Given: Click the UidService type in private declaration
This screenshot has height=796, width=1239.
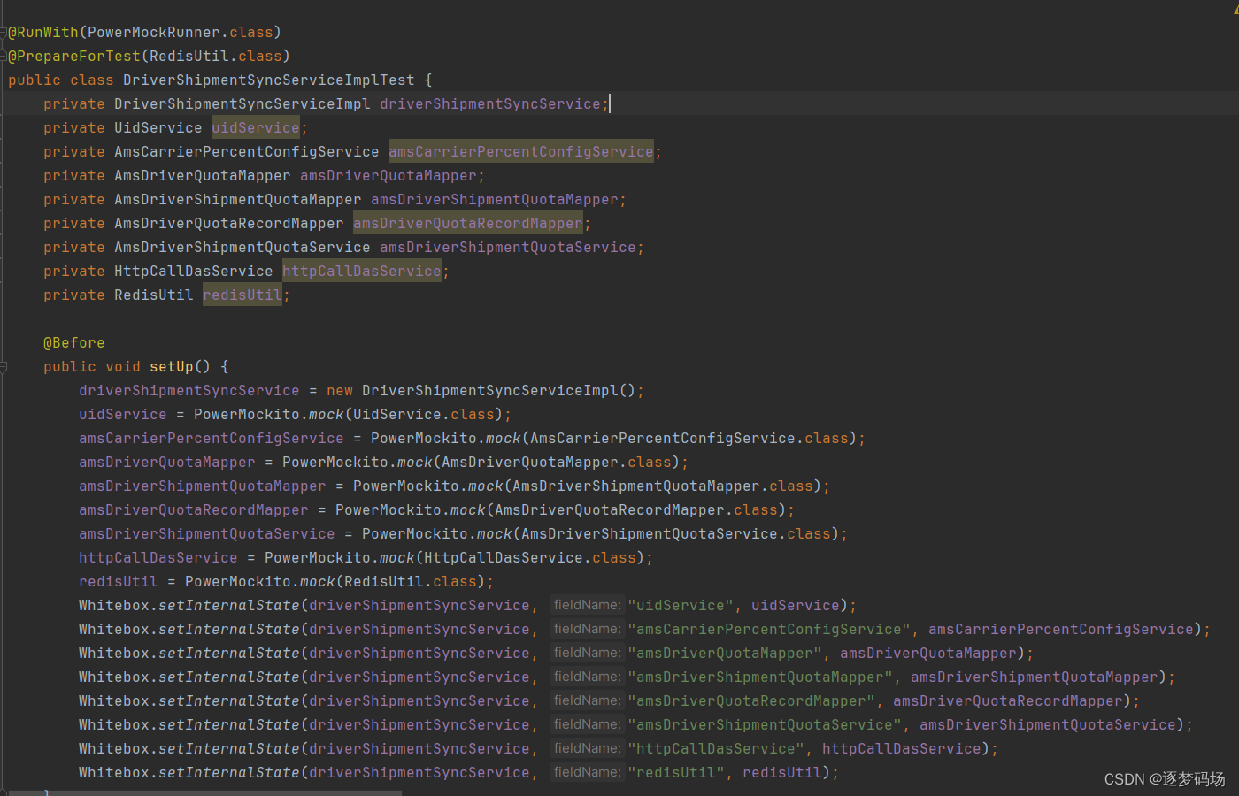Looking at the screenshot, I should tap(158, 128).
